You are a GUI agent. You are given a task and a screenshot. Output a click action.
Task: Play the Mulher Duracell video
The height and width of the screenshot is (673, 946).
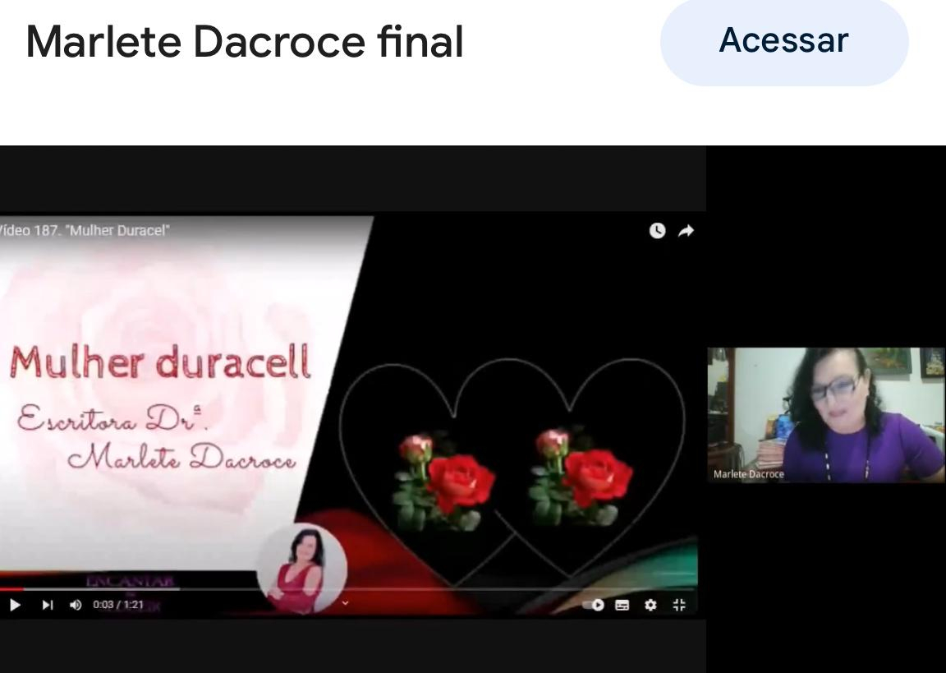[15, 605]
